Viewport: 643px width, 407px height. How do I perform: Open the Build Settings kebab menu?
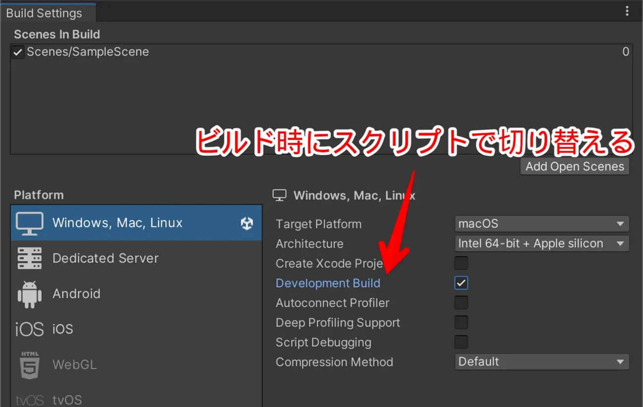point(627,11)
